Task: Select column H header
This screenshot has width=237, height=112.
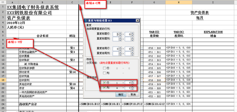Action: [179, 2]
